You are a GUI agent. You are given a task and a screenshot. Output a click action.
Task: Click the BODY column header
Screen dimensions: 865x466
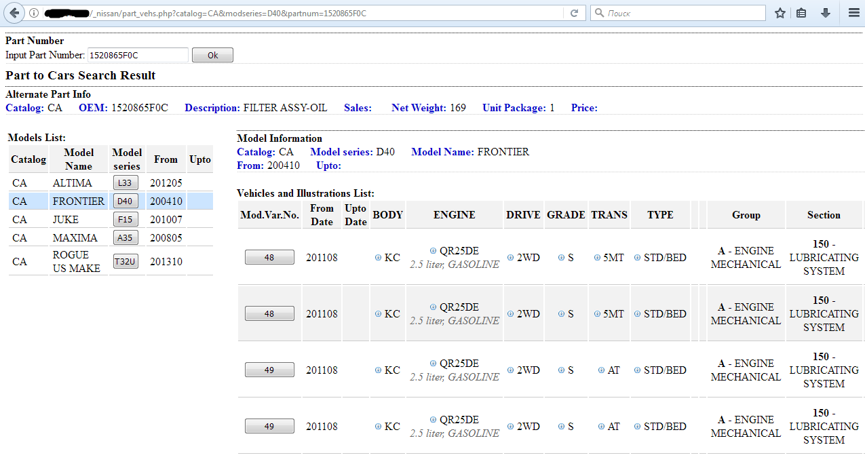[388, 214]
